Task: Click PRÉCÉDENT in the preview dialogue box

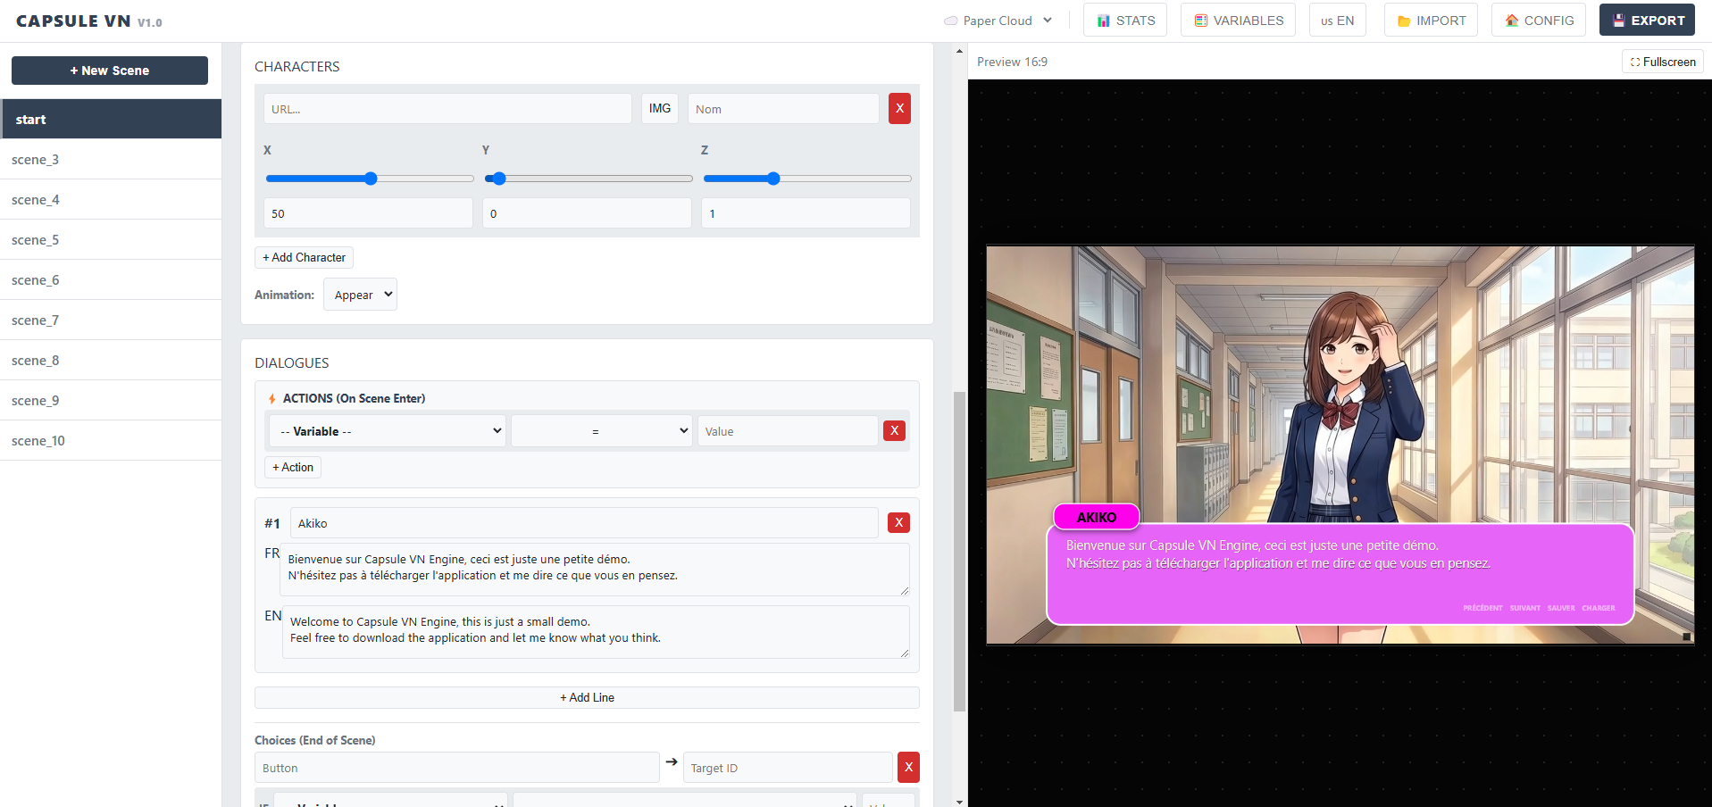Action: [1482, 608]
